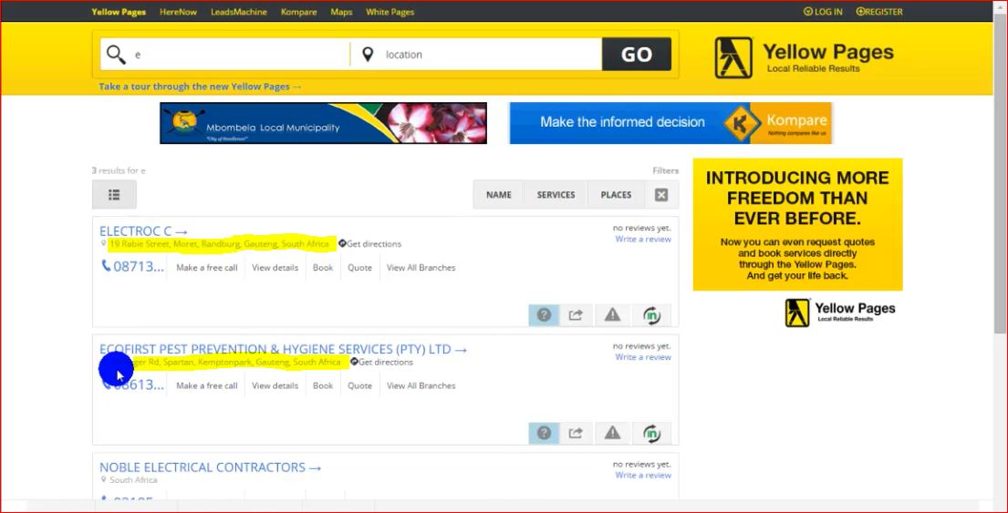Share the ELECTROC C listing
The width and height of the screenshot is (1008, 513).
point(576,315)
